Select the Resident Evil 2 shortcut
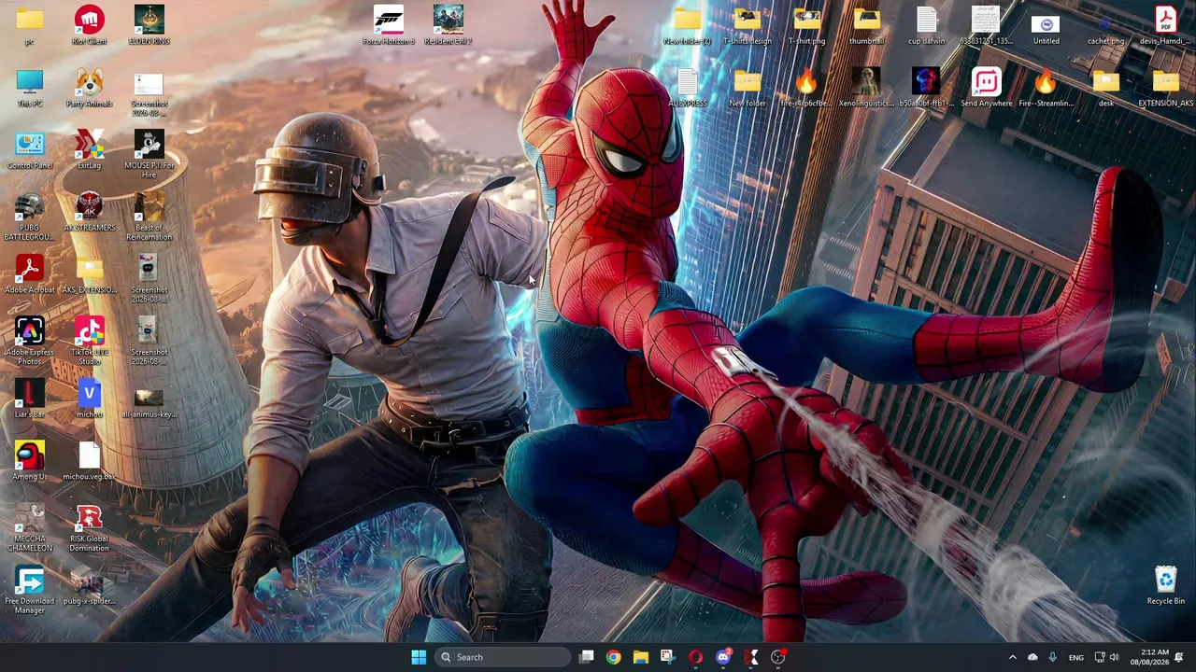The image size is (1196, 672). click(448, 25)
